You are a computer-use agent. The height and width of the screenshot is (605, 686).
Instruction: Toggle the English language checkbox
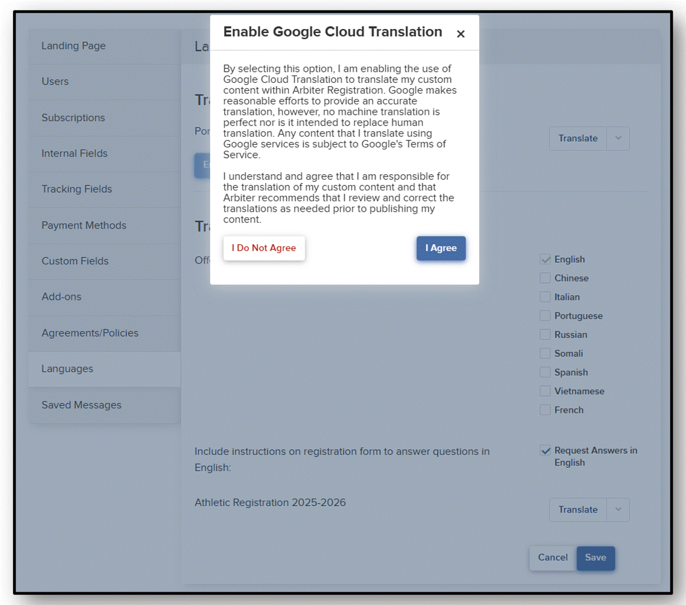tap(545, 259)
